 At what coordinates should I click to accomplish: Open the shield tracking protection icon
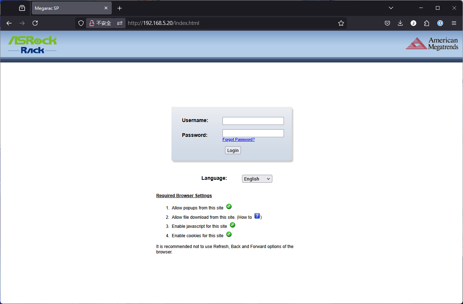point(81,23)
